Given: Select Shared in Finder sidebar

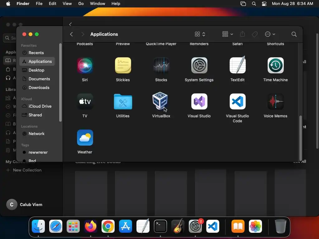Looking at the screenshot, I should coord(37,115).
